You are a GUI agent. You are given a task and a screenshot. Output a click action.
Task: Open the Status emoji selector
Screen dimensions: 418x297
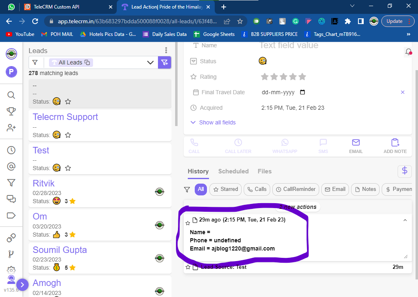262,61
